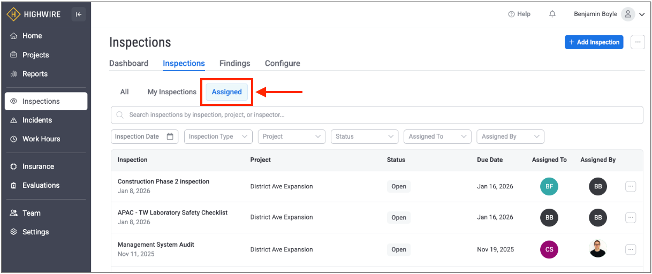Image resolution: width=652 pixels, height=274 pixels.
Task: Click the Highwire logo
Action: pyautogui.click(x=34, y=14)
